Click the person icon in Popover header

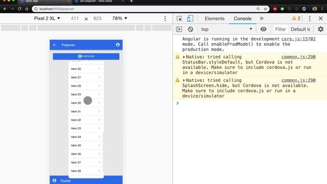118,45
